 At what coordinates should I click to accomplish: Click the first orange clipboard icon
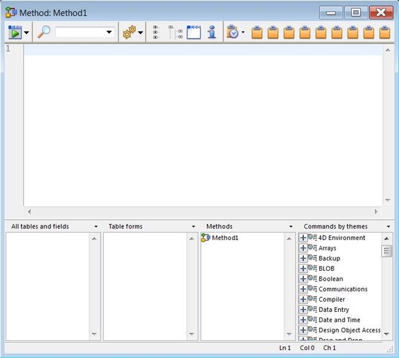(x=257, y=33)
